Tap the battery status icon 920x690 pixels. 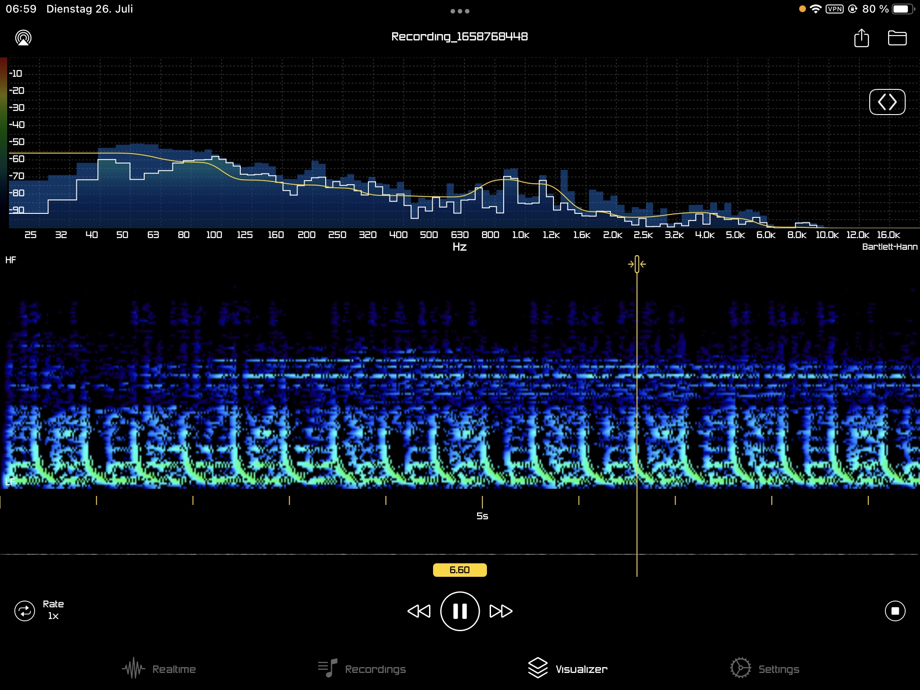click(903, 9)
